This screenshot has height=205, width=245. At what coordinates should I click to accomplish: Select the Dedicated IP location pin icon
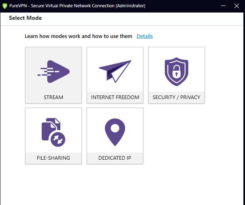(x=115, y=132)
